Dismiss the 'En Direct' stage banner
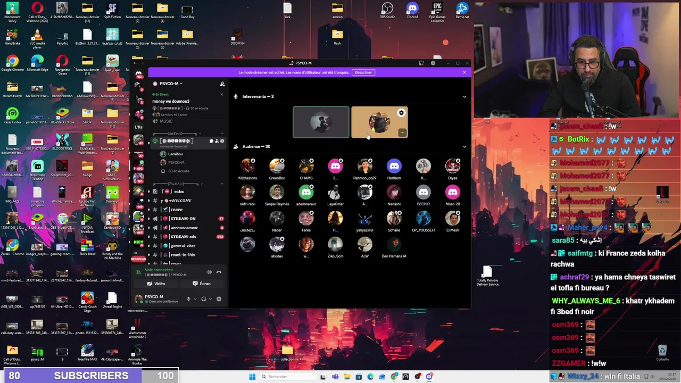 222,95
